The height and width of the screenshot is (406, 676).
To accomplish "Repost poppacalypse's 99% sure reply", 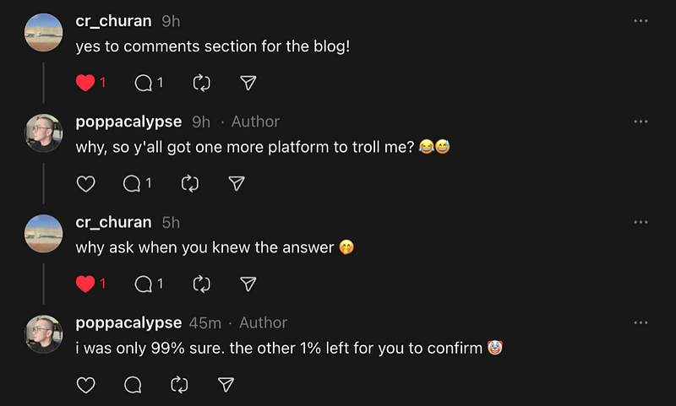I will 179,385.
